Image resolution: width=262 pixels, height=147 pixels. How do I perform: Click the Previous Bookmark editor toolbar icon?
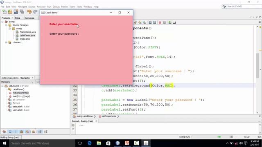click(x=136, y=22)
